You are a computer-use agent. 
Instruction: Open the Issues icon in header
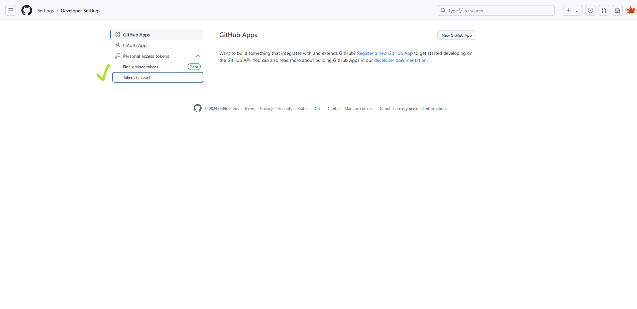point(591,11)
